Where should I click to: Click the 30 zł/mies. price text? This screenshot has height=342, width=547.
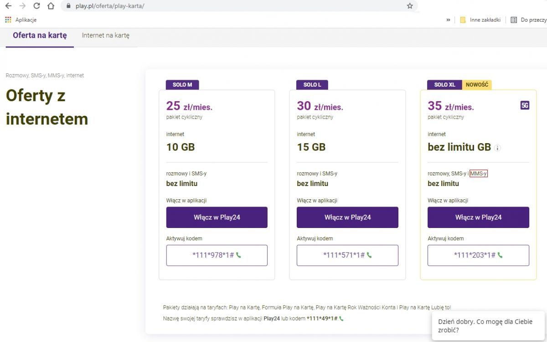pos(320,106)
